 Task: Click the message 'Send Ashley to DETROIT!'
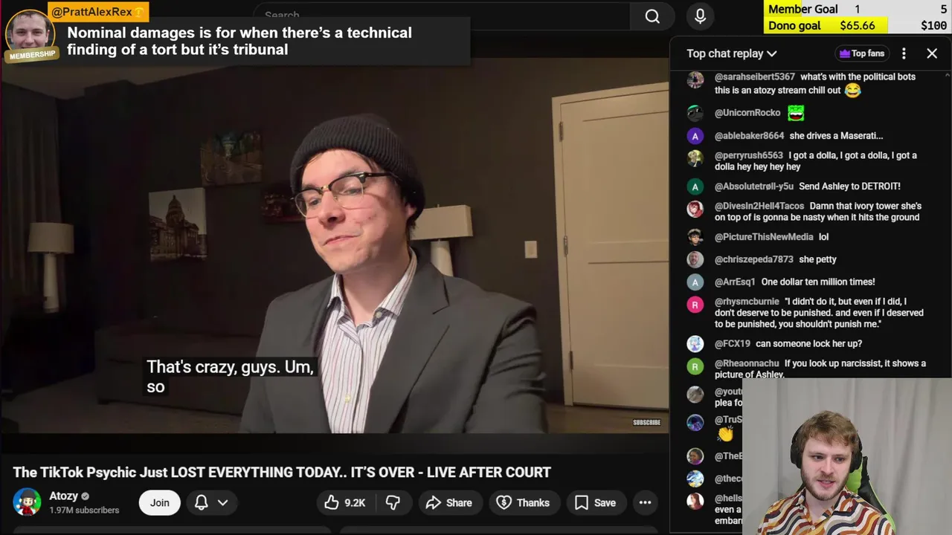(849, 187)
